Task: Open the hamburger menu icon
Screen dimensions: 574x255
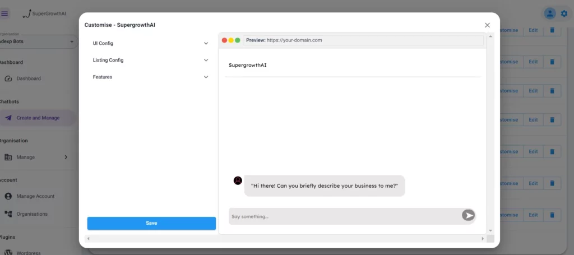Action: [x=5, y=13]
